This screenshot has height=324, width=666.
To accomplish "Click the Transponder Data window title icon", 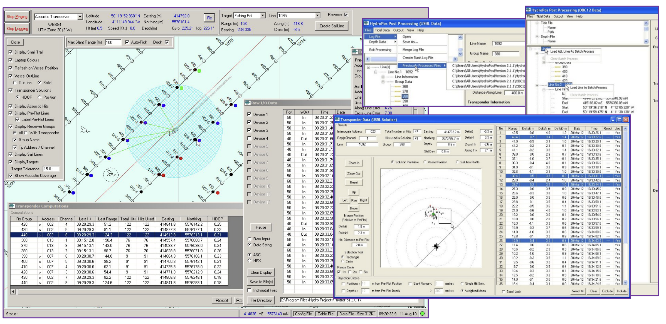I will click(337, 119).
